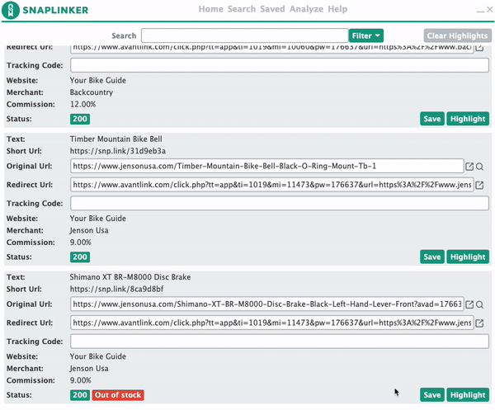495x410 pixels.
Task: Select short URL https://snp.link/31d9eb3a
Action: pyautogui.click(x=118, y=151)
